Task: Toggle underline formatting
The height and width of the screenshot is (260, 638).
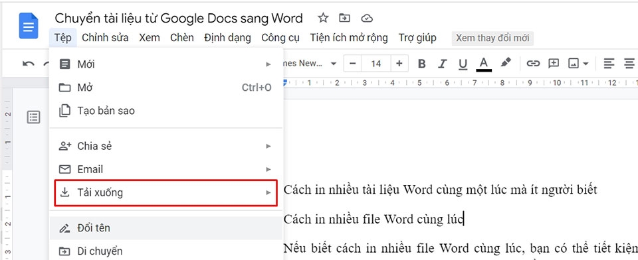Action: [463, 64]
